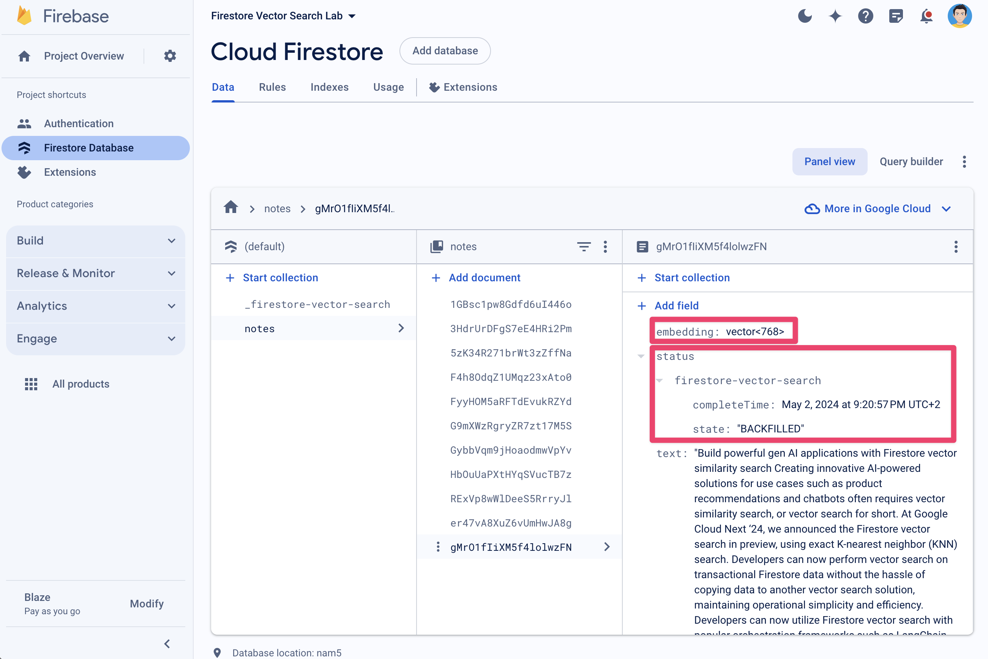The height and width of the screenshot is (659, 988).
Task: Toggle the Panel view option
Action: [830, 162]
